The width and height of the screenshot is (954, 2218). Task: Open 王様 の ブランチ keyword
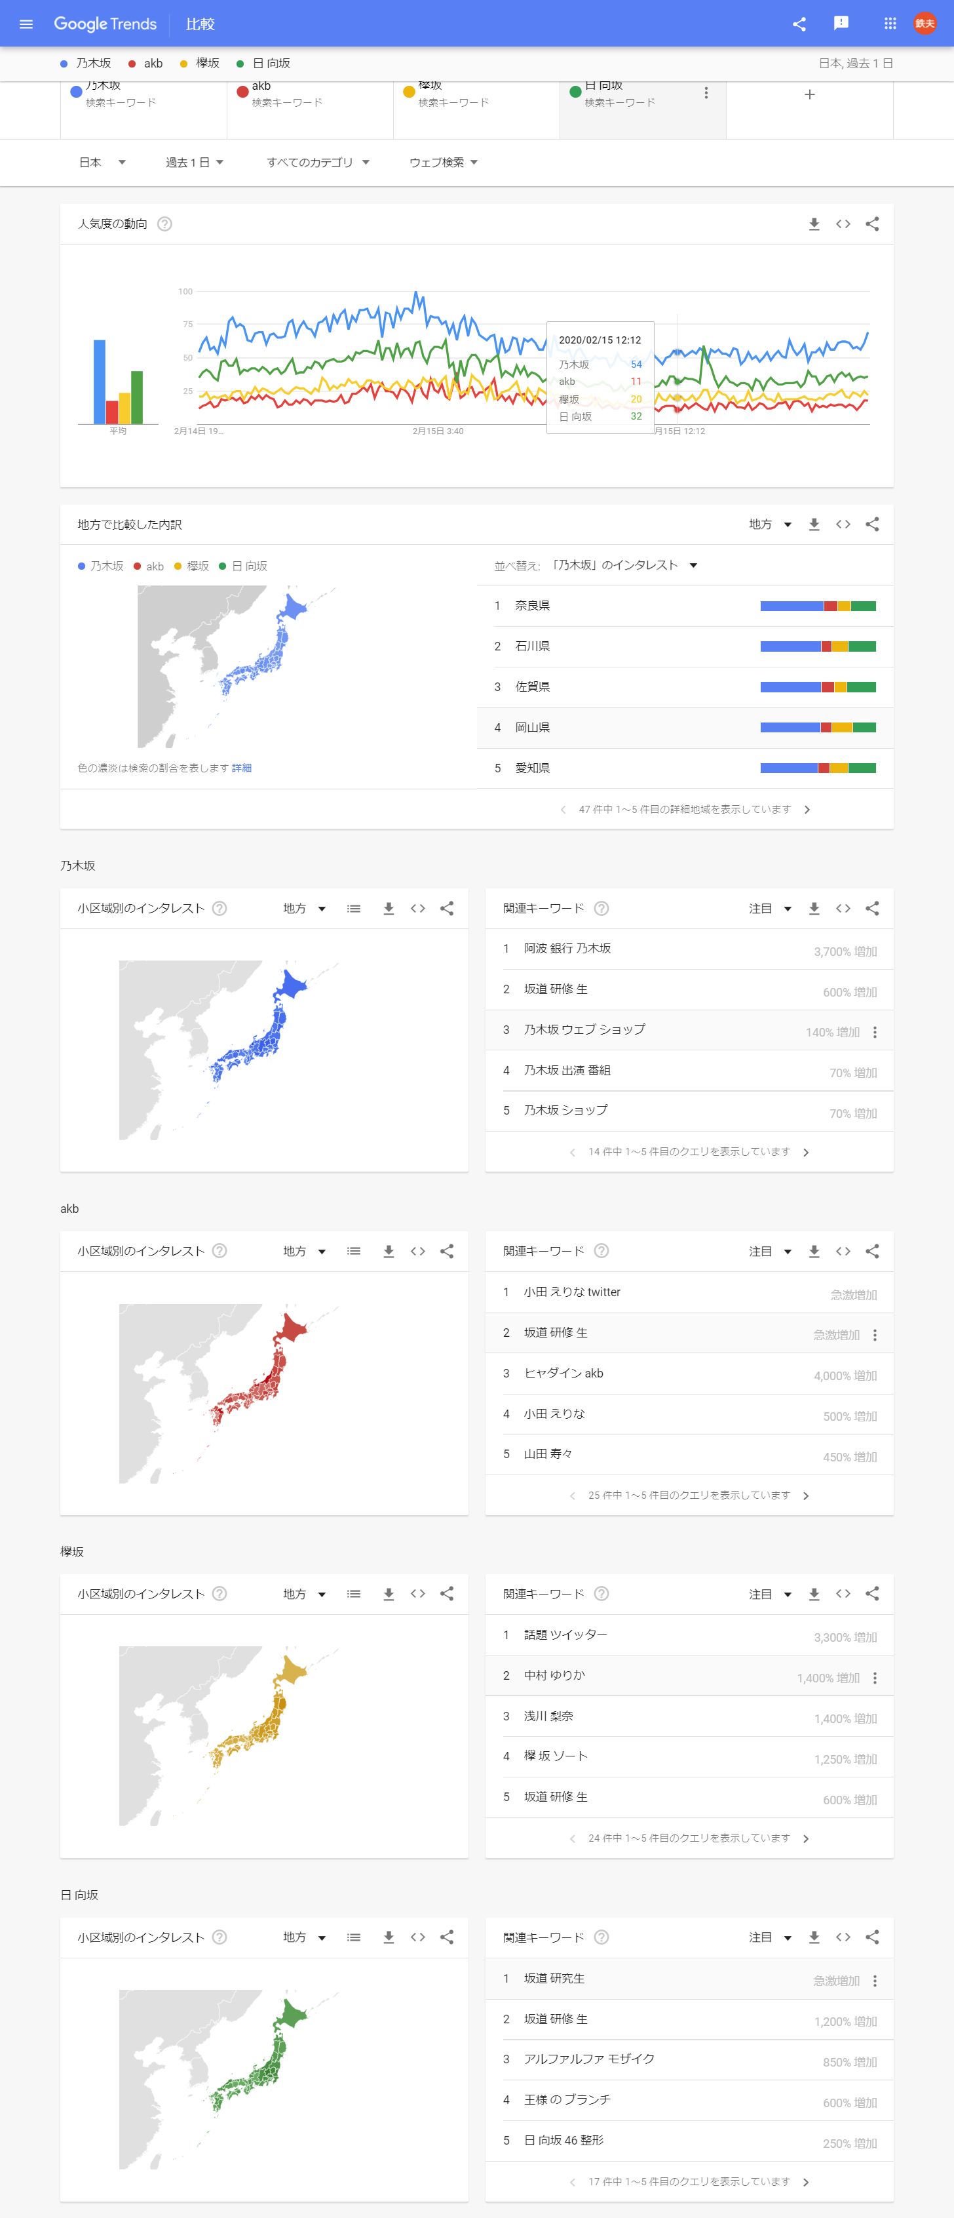pyautogui.click(x=568, y=2099)
